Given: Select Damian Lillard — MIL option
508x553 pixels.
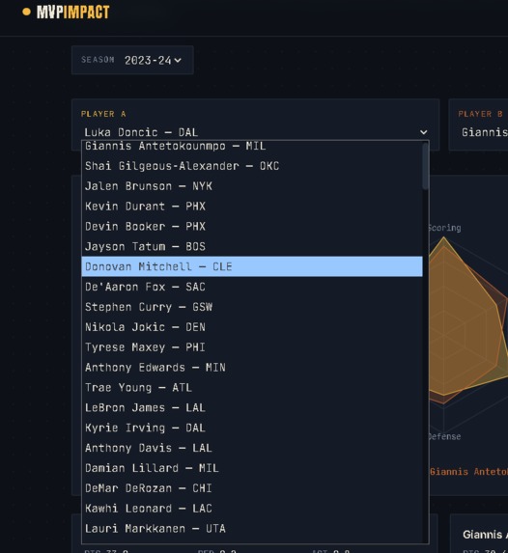Looking at the screenshot, I should (x=252, y=468).
